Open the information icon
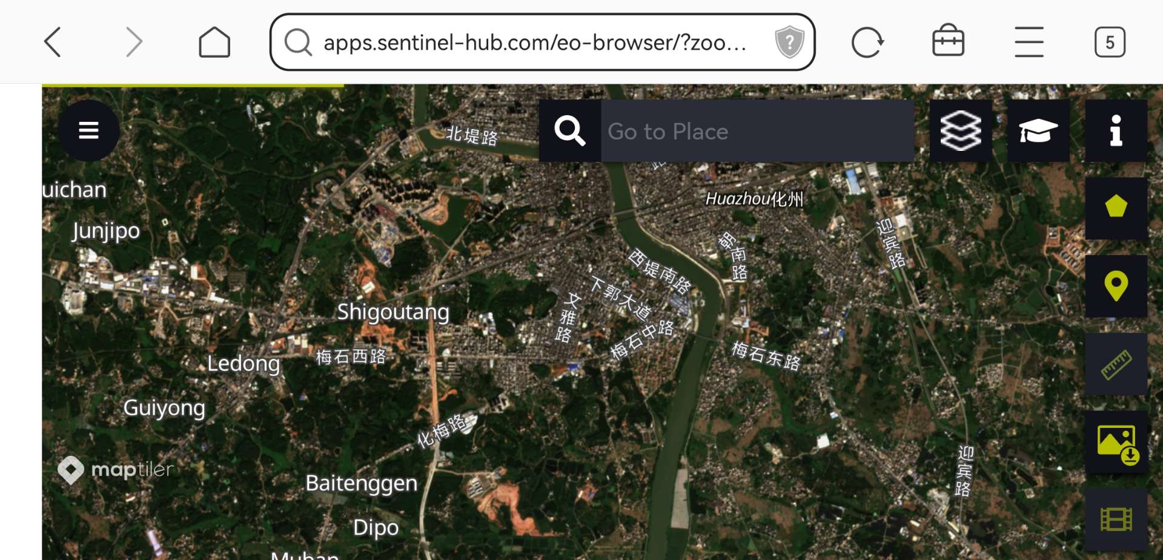This screenshot has width=1163, height=560. pos(1116,131)
